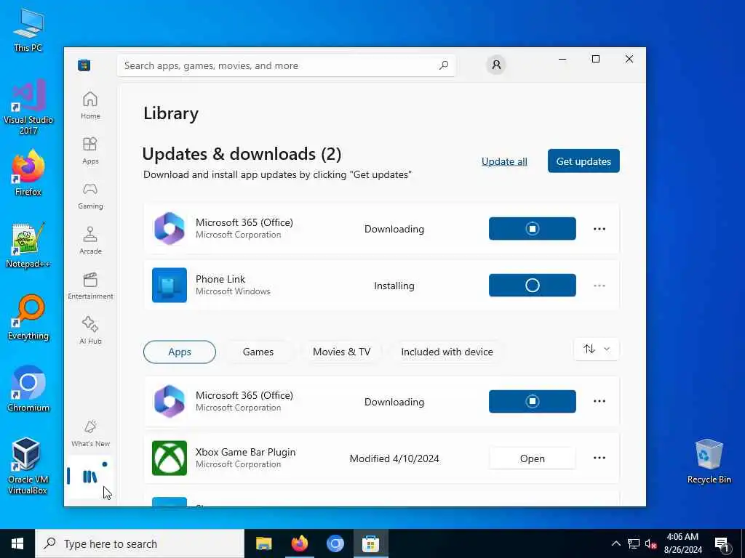Open more options for Microsoft 365 update
The image size is (745, 558).
pyautogui.click(x=599, y=229)
